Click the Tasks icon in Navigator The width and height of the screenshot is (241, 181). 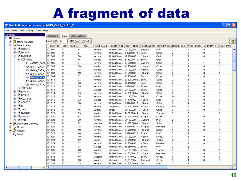click(15, 134)
